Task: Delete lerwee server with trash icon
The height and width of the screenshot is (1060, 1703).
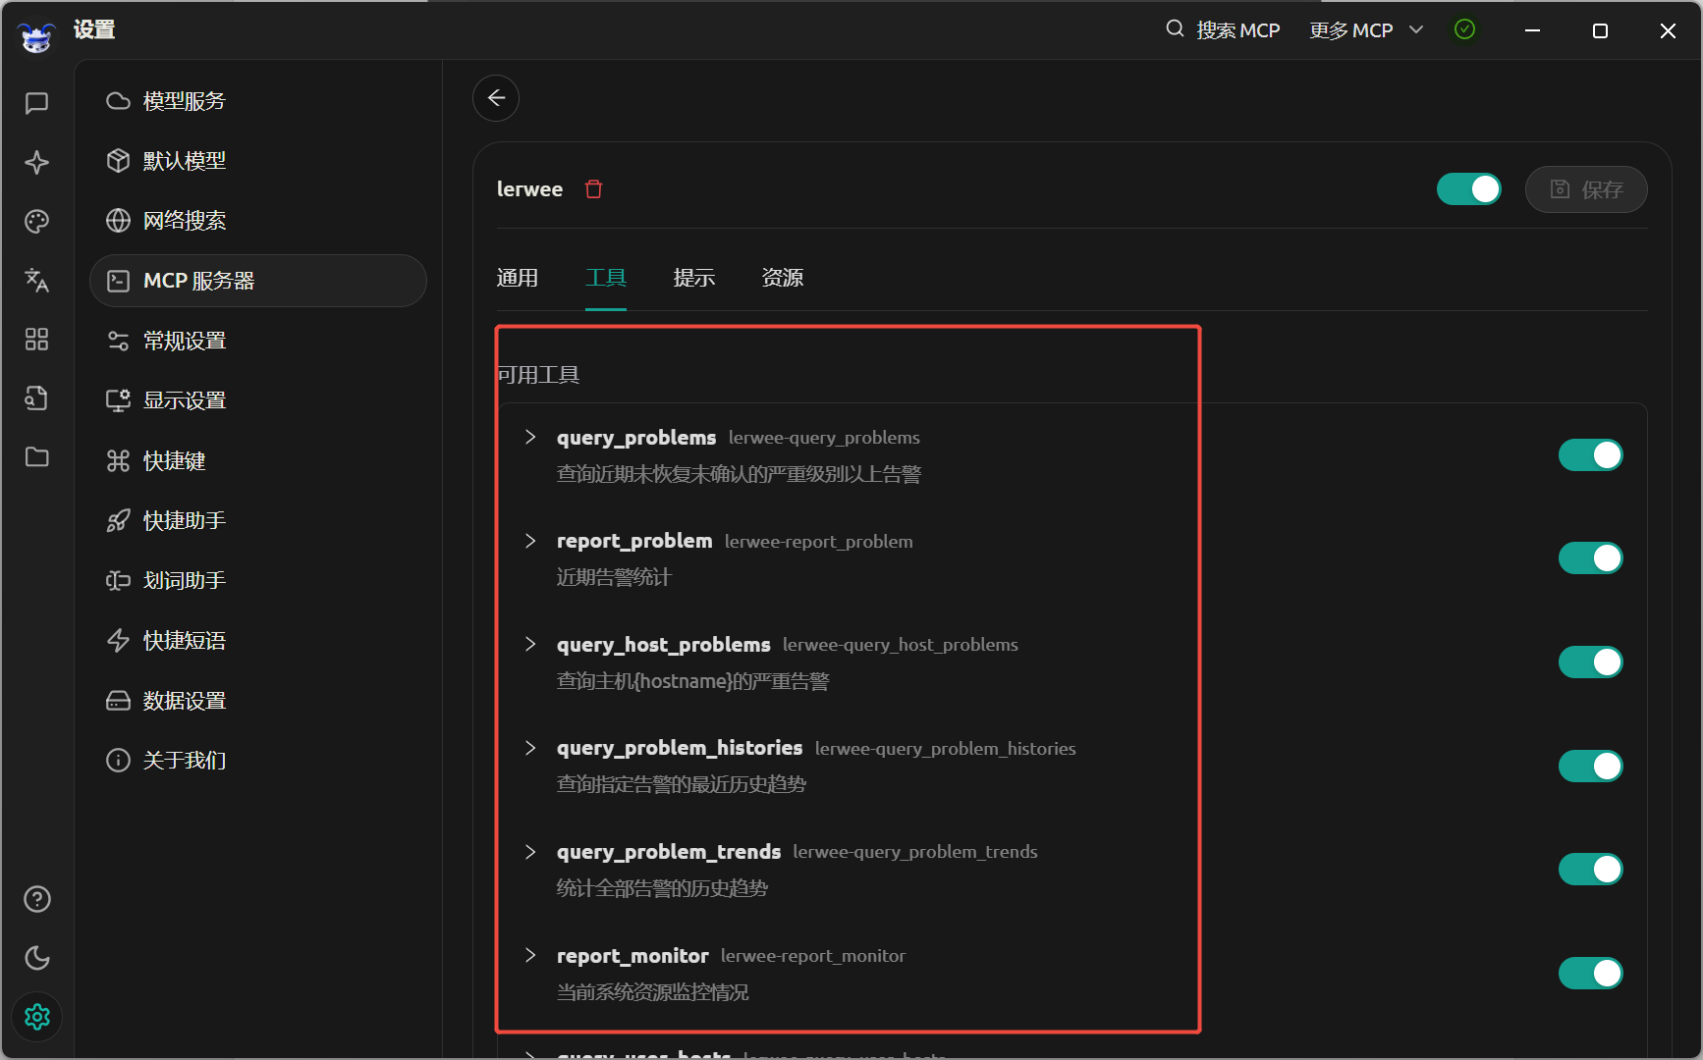Action: click(x=594, y=188)
